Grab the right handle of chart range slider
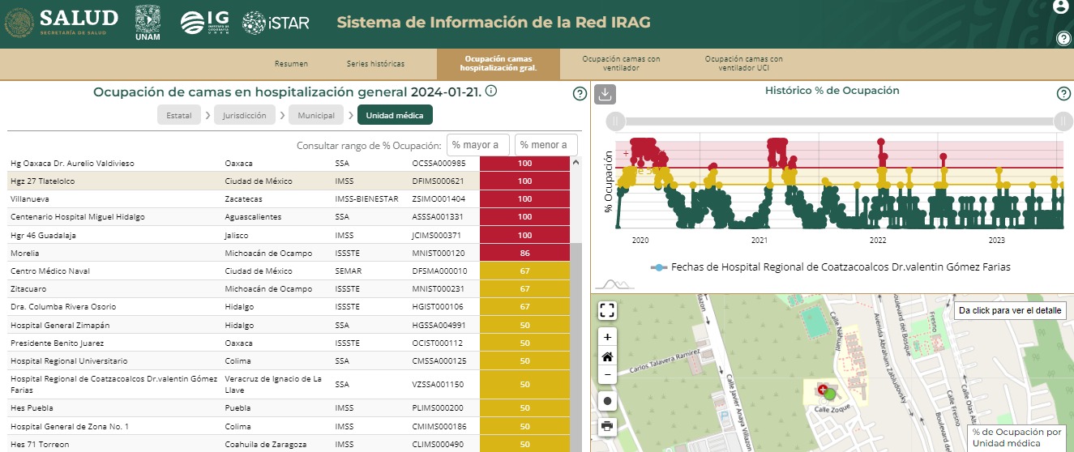Viewport: 1074px width, 452px height. click(x=1063, y=122)
